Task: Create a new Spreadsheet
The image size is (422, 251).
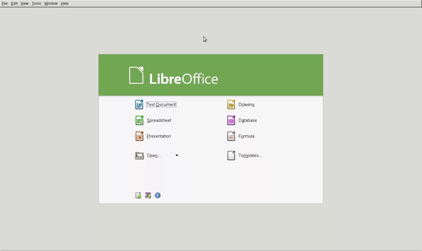Action: pos(153,120)
